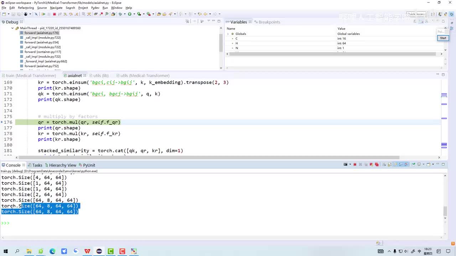The width and height of the screenshot is (456, 256).
Task: Open WPS Office from the taskbar
Action: [x=87, y=251]
